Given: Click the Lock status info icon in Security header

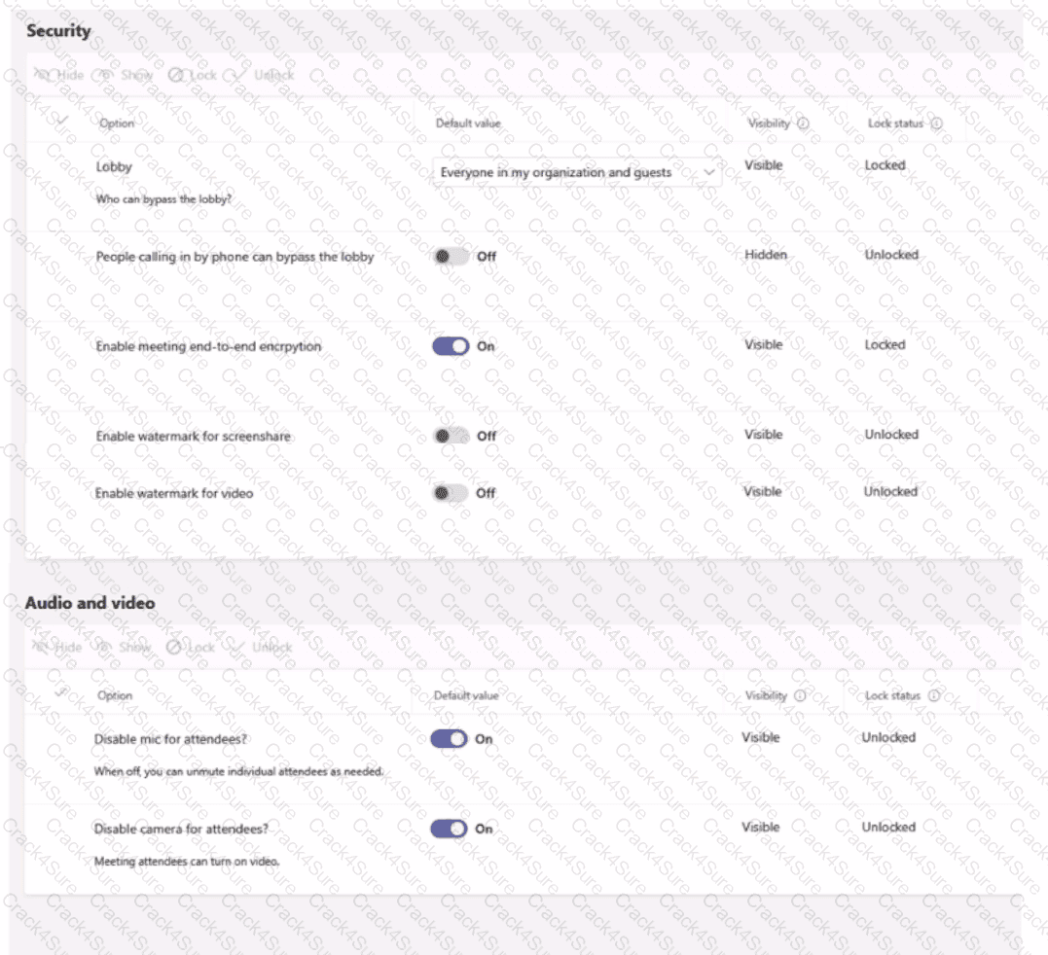Looking at the screenshot, I should (936, 124).
